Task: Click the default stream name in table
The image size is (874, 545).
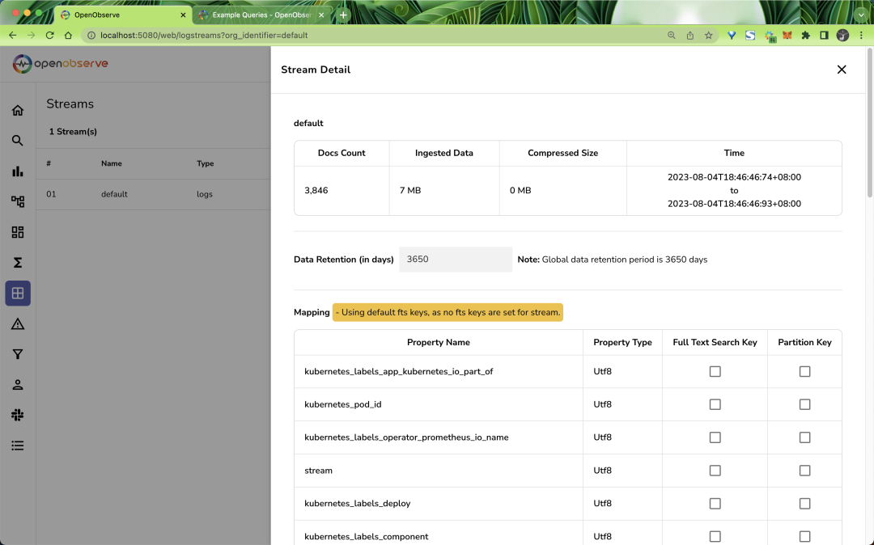Action: [114, 194]
